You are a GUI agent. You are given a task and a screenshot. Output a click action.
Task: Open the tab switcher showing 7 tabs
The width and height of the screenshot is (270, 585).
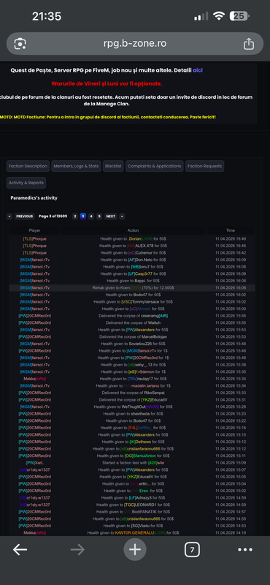[192, 550]
